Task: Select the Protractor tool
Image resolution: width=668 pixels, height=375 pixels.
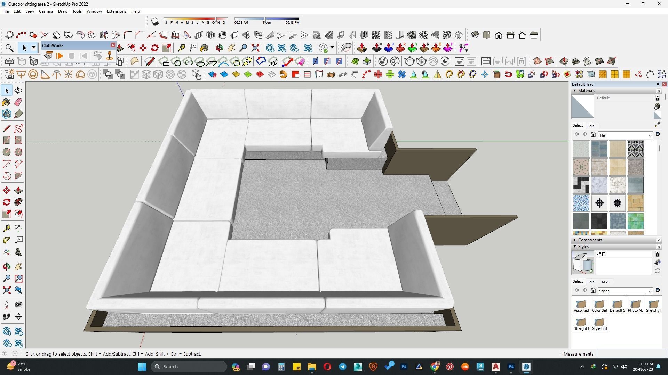Action: [x=7, y=240]
